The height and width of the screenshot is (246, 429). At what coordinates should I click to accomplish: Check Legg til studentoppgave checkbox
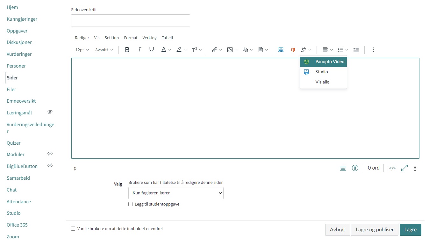click(x=130, y=204)
